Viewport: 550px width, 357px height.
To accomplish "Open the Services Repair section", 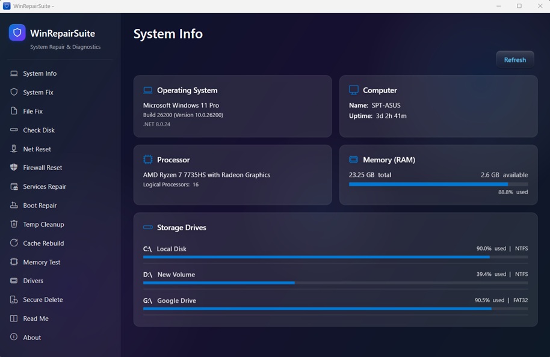I will tap(45, 186).
